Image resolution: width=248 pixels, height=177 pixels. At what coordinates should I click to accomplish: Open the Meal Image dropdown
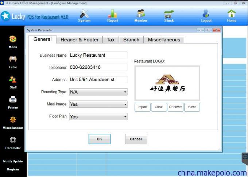pyautogui.click(x=98, y=104)
